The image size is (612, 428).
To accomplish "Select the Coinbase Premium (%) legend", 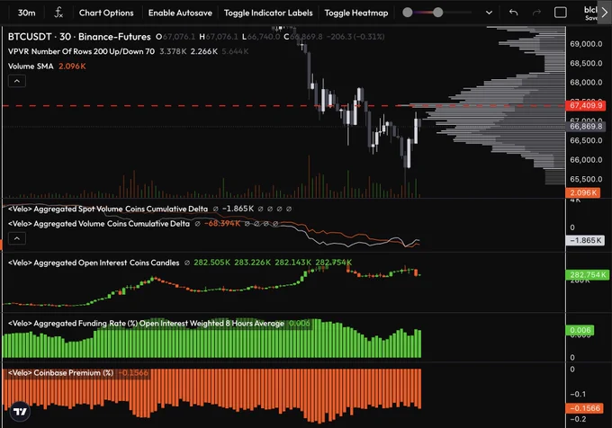I will click(x=60, y=373).
